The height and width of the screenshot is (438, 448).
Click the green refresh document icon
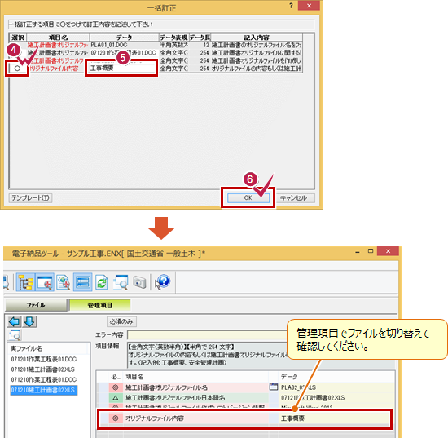102,282
